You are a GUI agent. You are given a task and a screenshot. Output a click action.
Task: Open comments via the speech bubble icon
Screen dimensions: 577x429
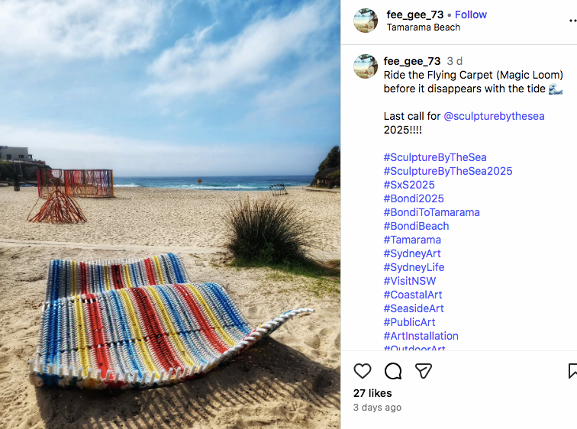pyautogui.click(x=393, y=371)
